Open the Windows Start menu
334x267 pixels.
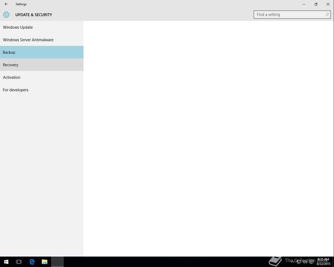[6, 262]
